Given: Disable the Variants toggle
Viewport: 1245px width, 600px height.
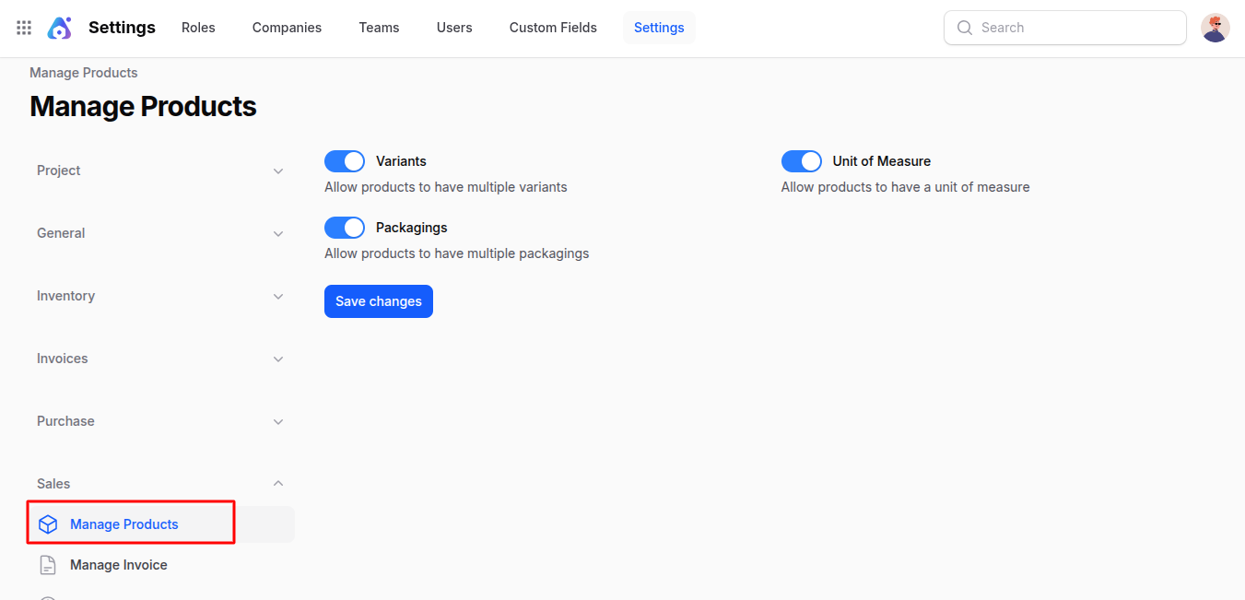Looking at the screenshot, I should 345,160.
